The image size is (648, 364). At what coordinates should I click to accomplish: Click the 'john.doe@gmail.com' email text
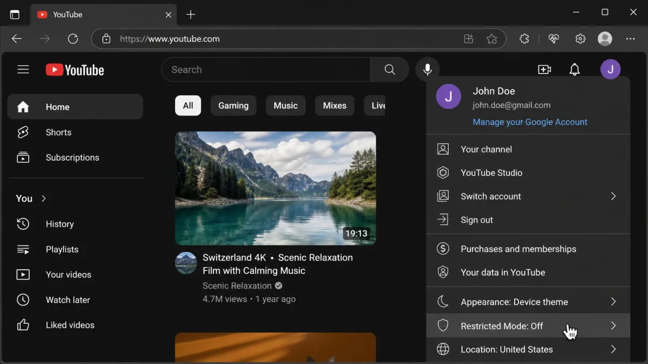click(x=511, y=105)
